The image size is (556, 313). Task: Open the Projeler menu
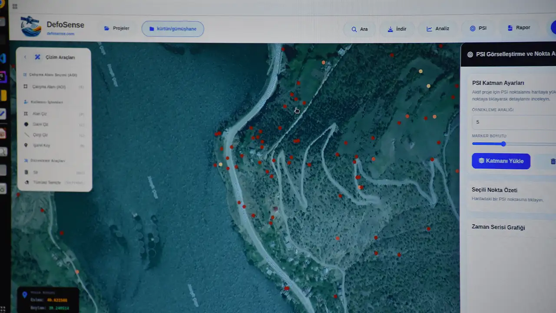click(x=116, y=29)
